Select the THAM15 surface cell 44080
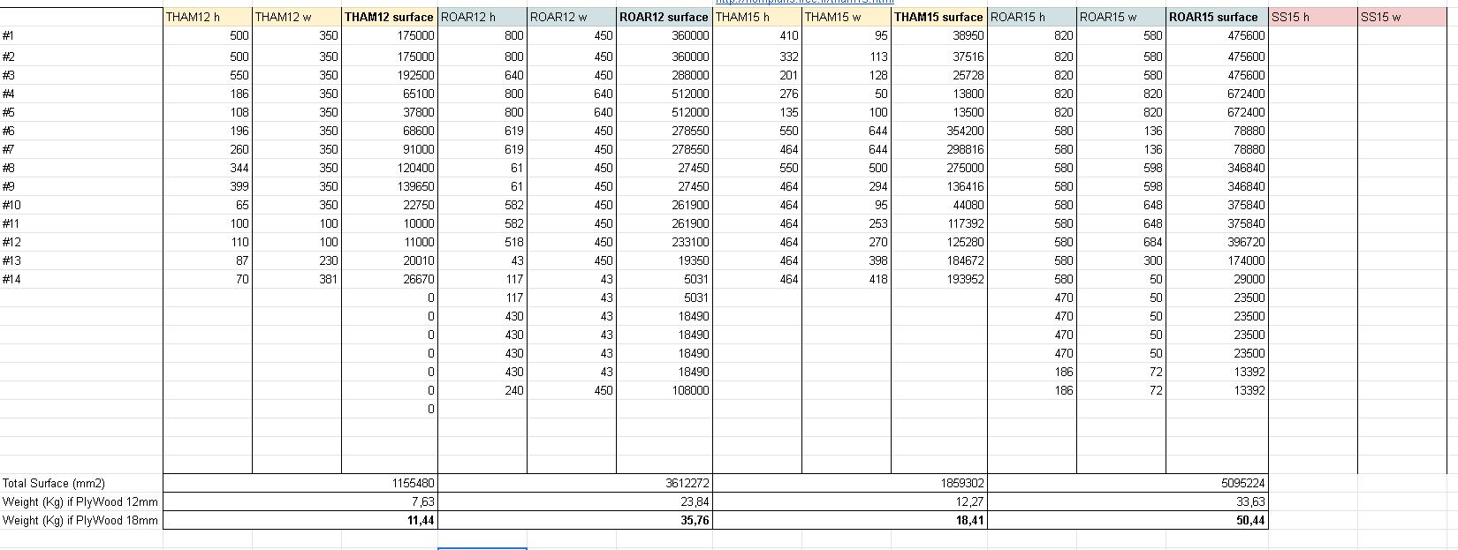 [939, 205]
